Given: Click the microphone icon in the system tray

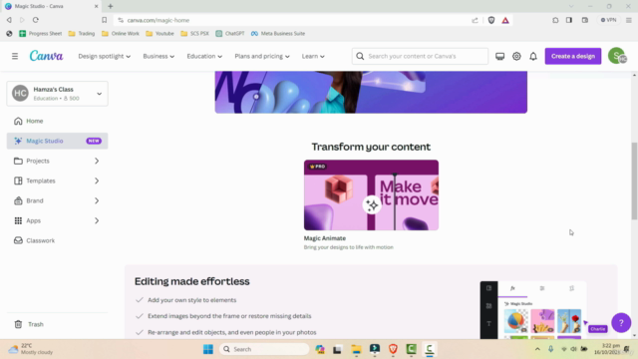Looking at the screenshot, I should pos(550,349).
